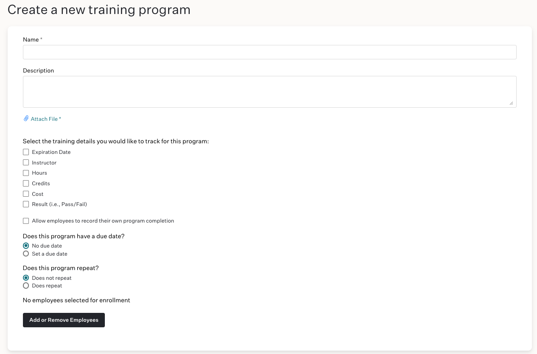The image size is (537, 354).
Task: Click the Name input field
Action: pos(270,52)
